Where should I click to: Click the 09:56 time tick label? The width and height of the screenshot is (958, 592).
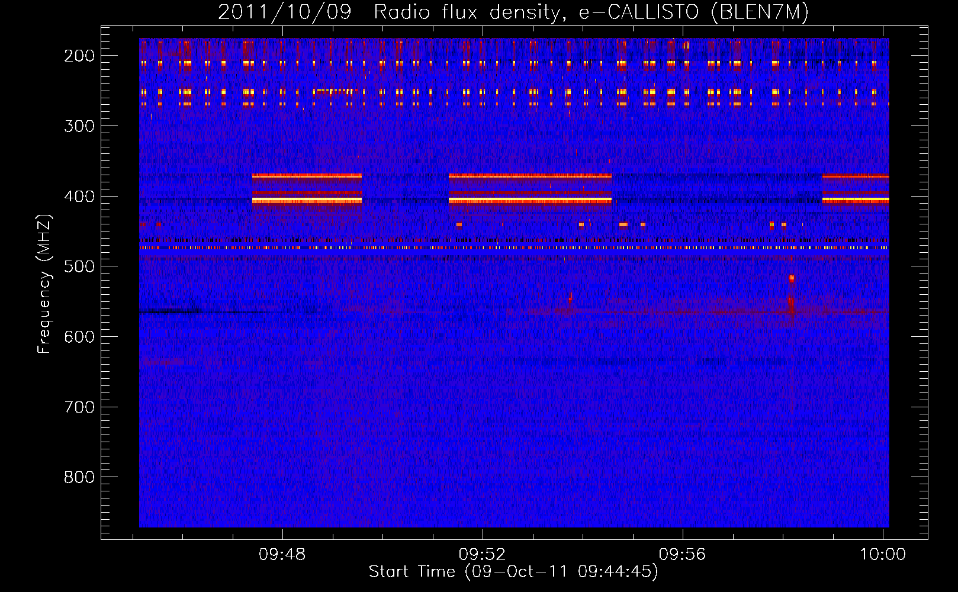click(x=683, y=554)
